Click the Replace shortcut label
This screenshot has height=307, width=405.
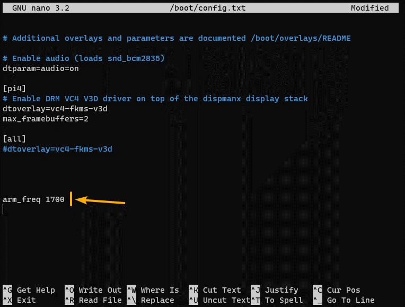(157, 300)
